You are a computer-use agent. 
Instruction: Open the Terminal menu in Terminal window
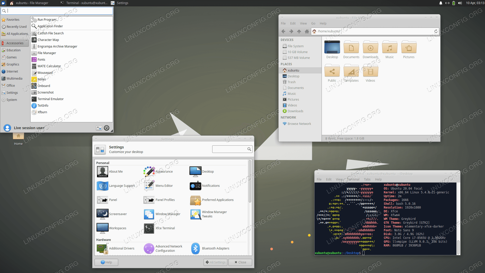pyautogui.click(x=353, y=179)
